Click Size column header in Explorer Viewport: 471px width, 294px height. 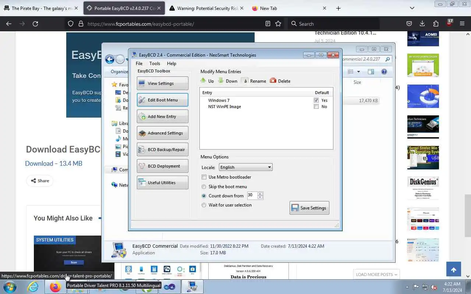pos(357,82)
